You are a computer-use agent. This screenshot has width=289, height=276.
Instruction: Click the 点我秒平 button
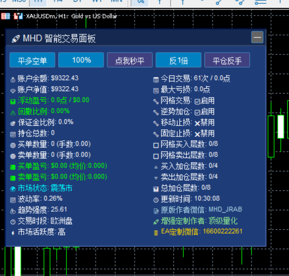[130, 60]
